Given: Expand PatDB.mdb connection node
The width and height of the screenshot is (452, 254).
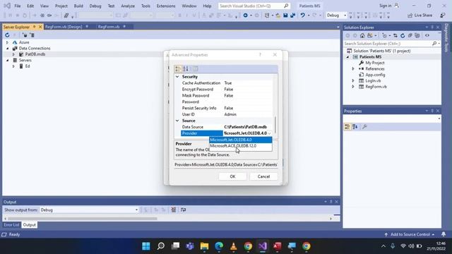Looking at the screenshot, I should pyautogui.click(x=13, y=54).
